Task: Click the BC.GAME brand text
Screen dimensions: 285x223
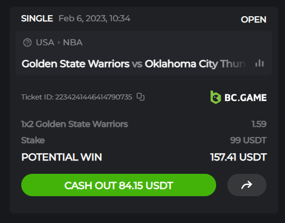Action: point(245,98)
